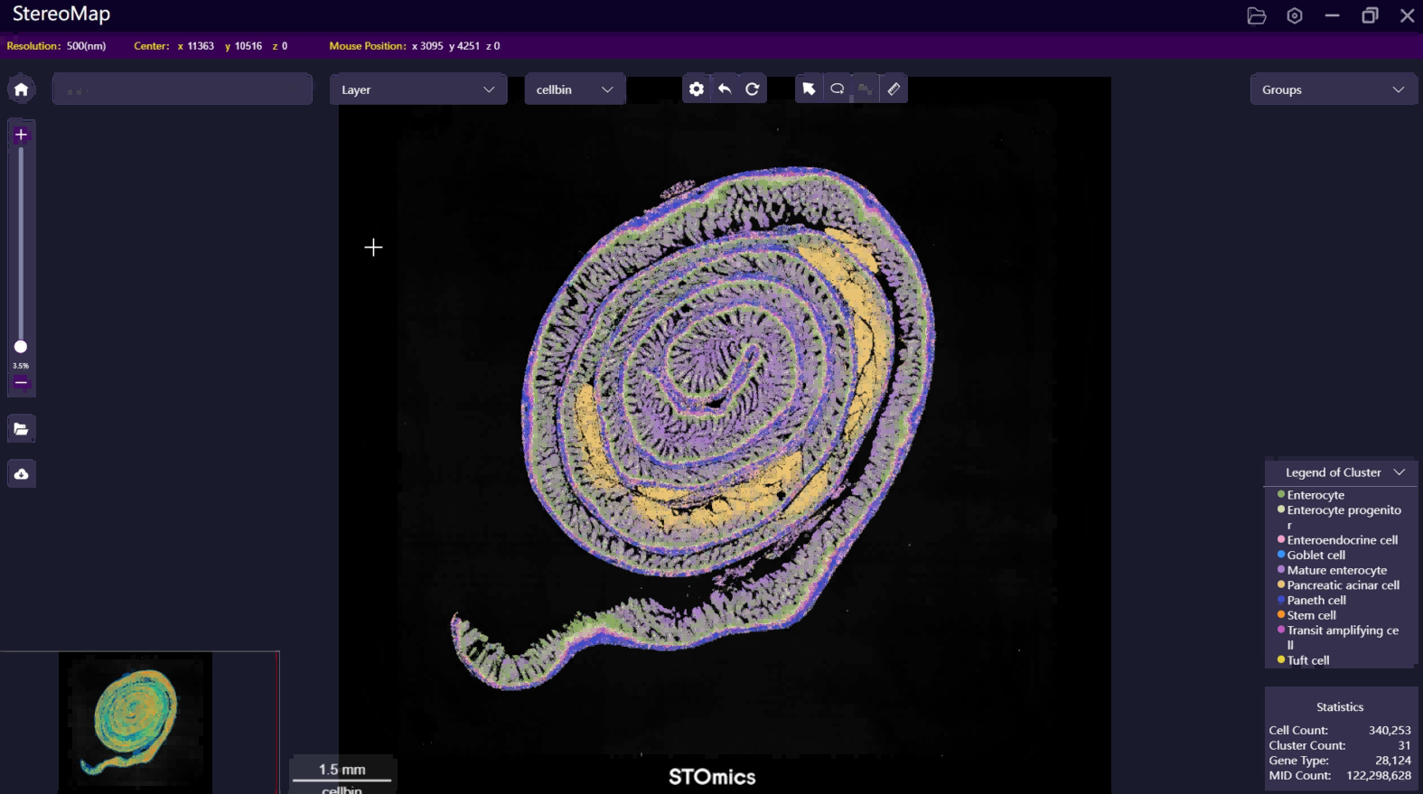Click the zoom in plus button
This screenshot has width=1423, height=794.
coord(21,135)
